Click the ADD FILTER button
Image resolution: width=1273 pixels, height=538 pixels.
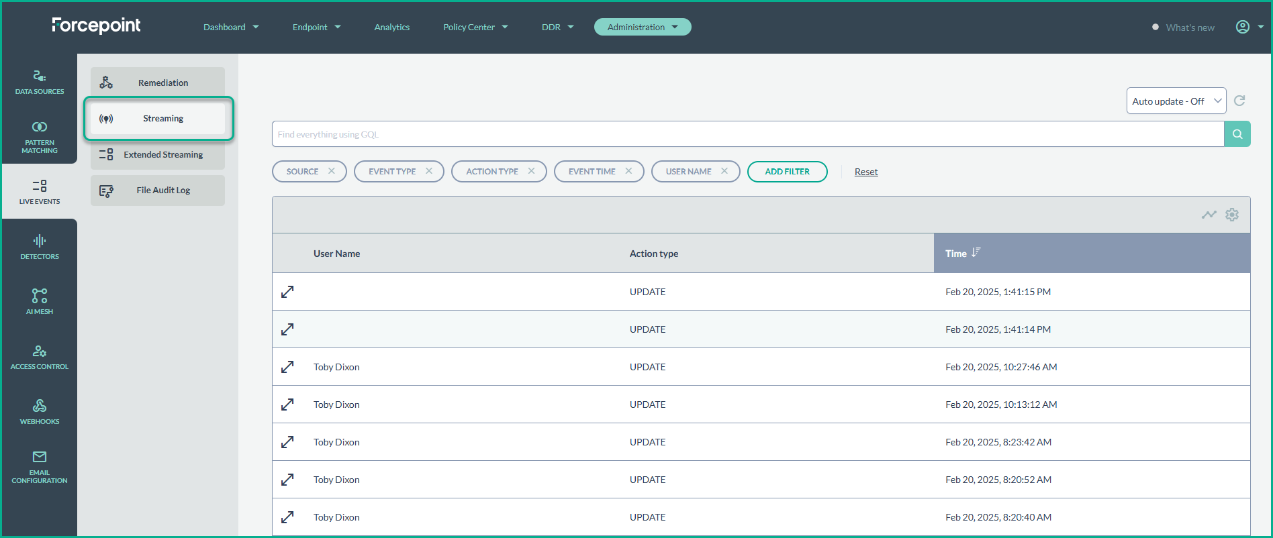click(x=787, y=172)
